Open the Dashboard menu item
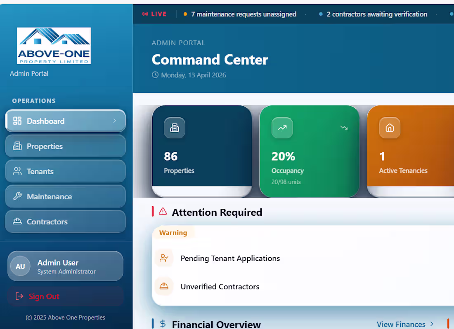The width and height of the screenshot is (454, 329). click(x=66, y=121)
